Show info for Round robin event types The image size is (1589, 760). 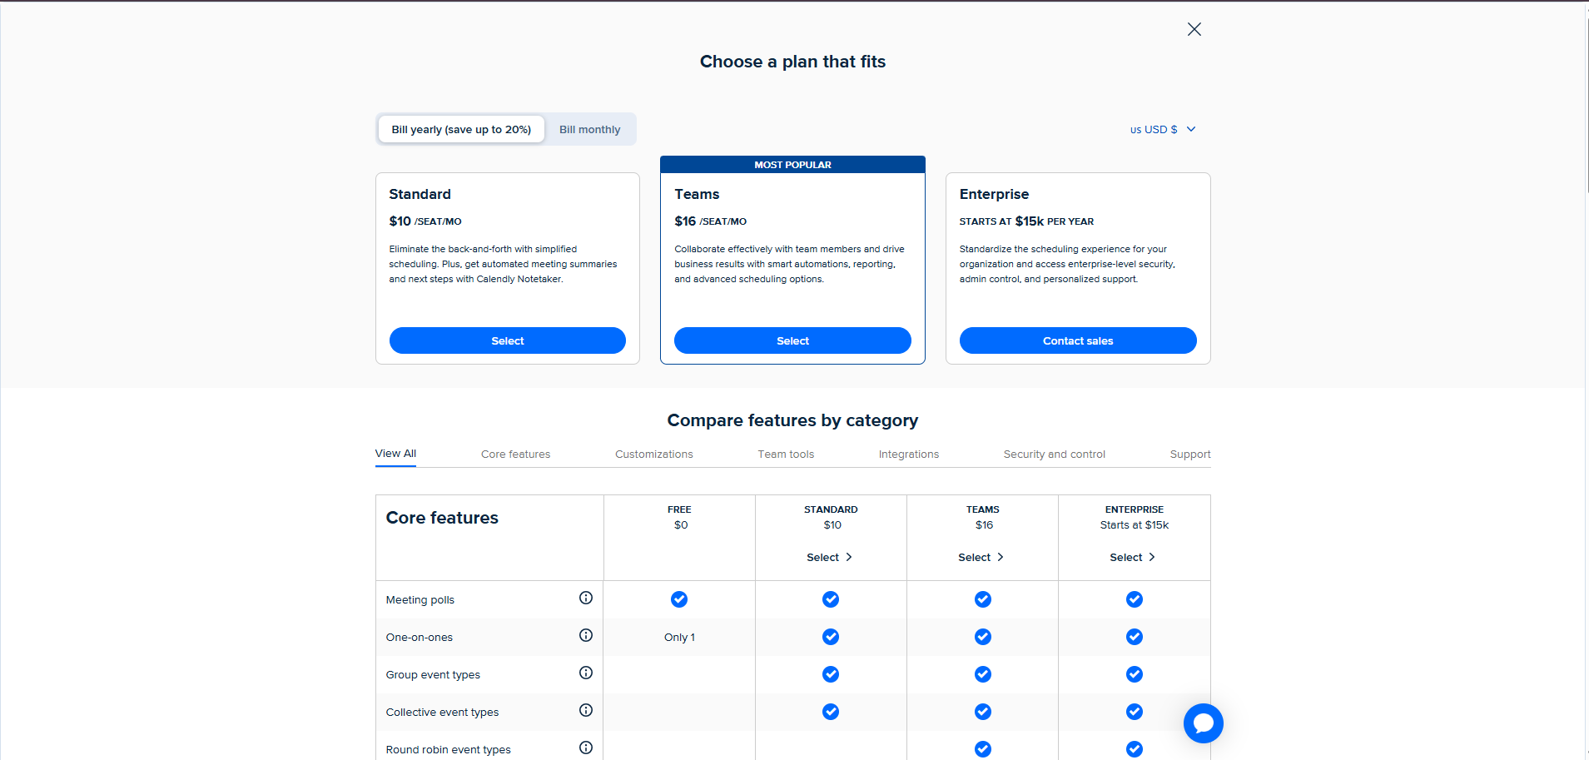click(586, 748)
